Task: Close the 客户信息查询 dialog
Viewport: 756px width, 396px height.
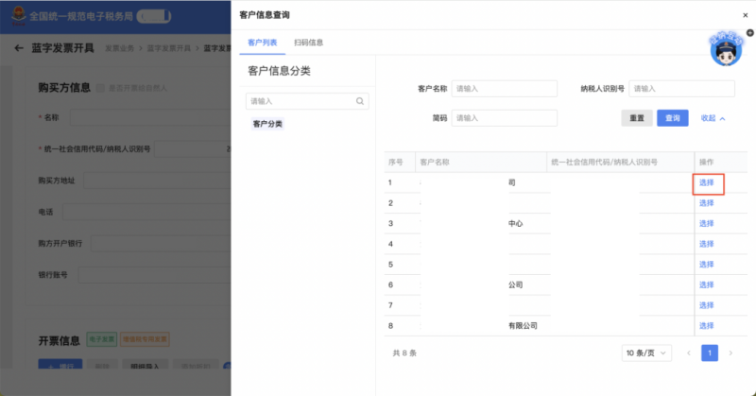Action: 745,15
